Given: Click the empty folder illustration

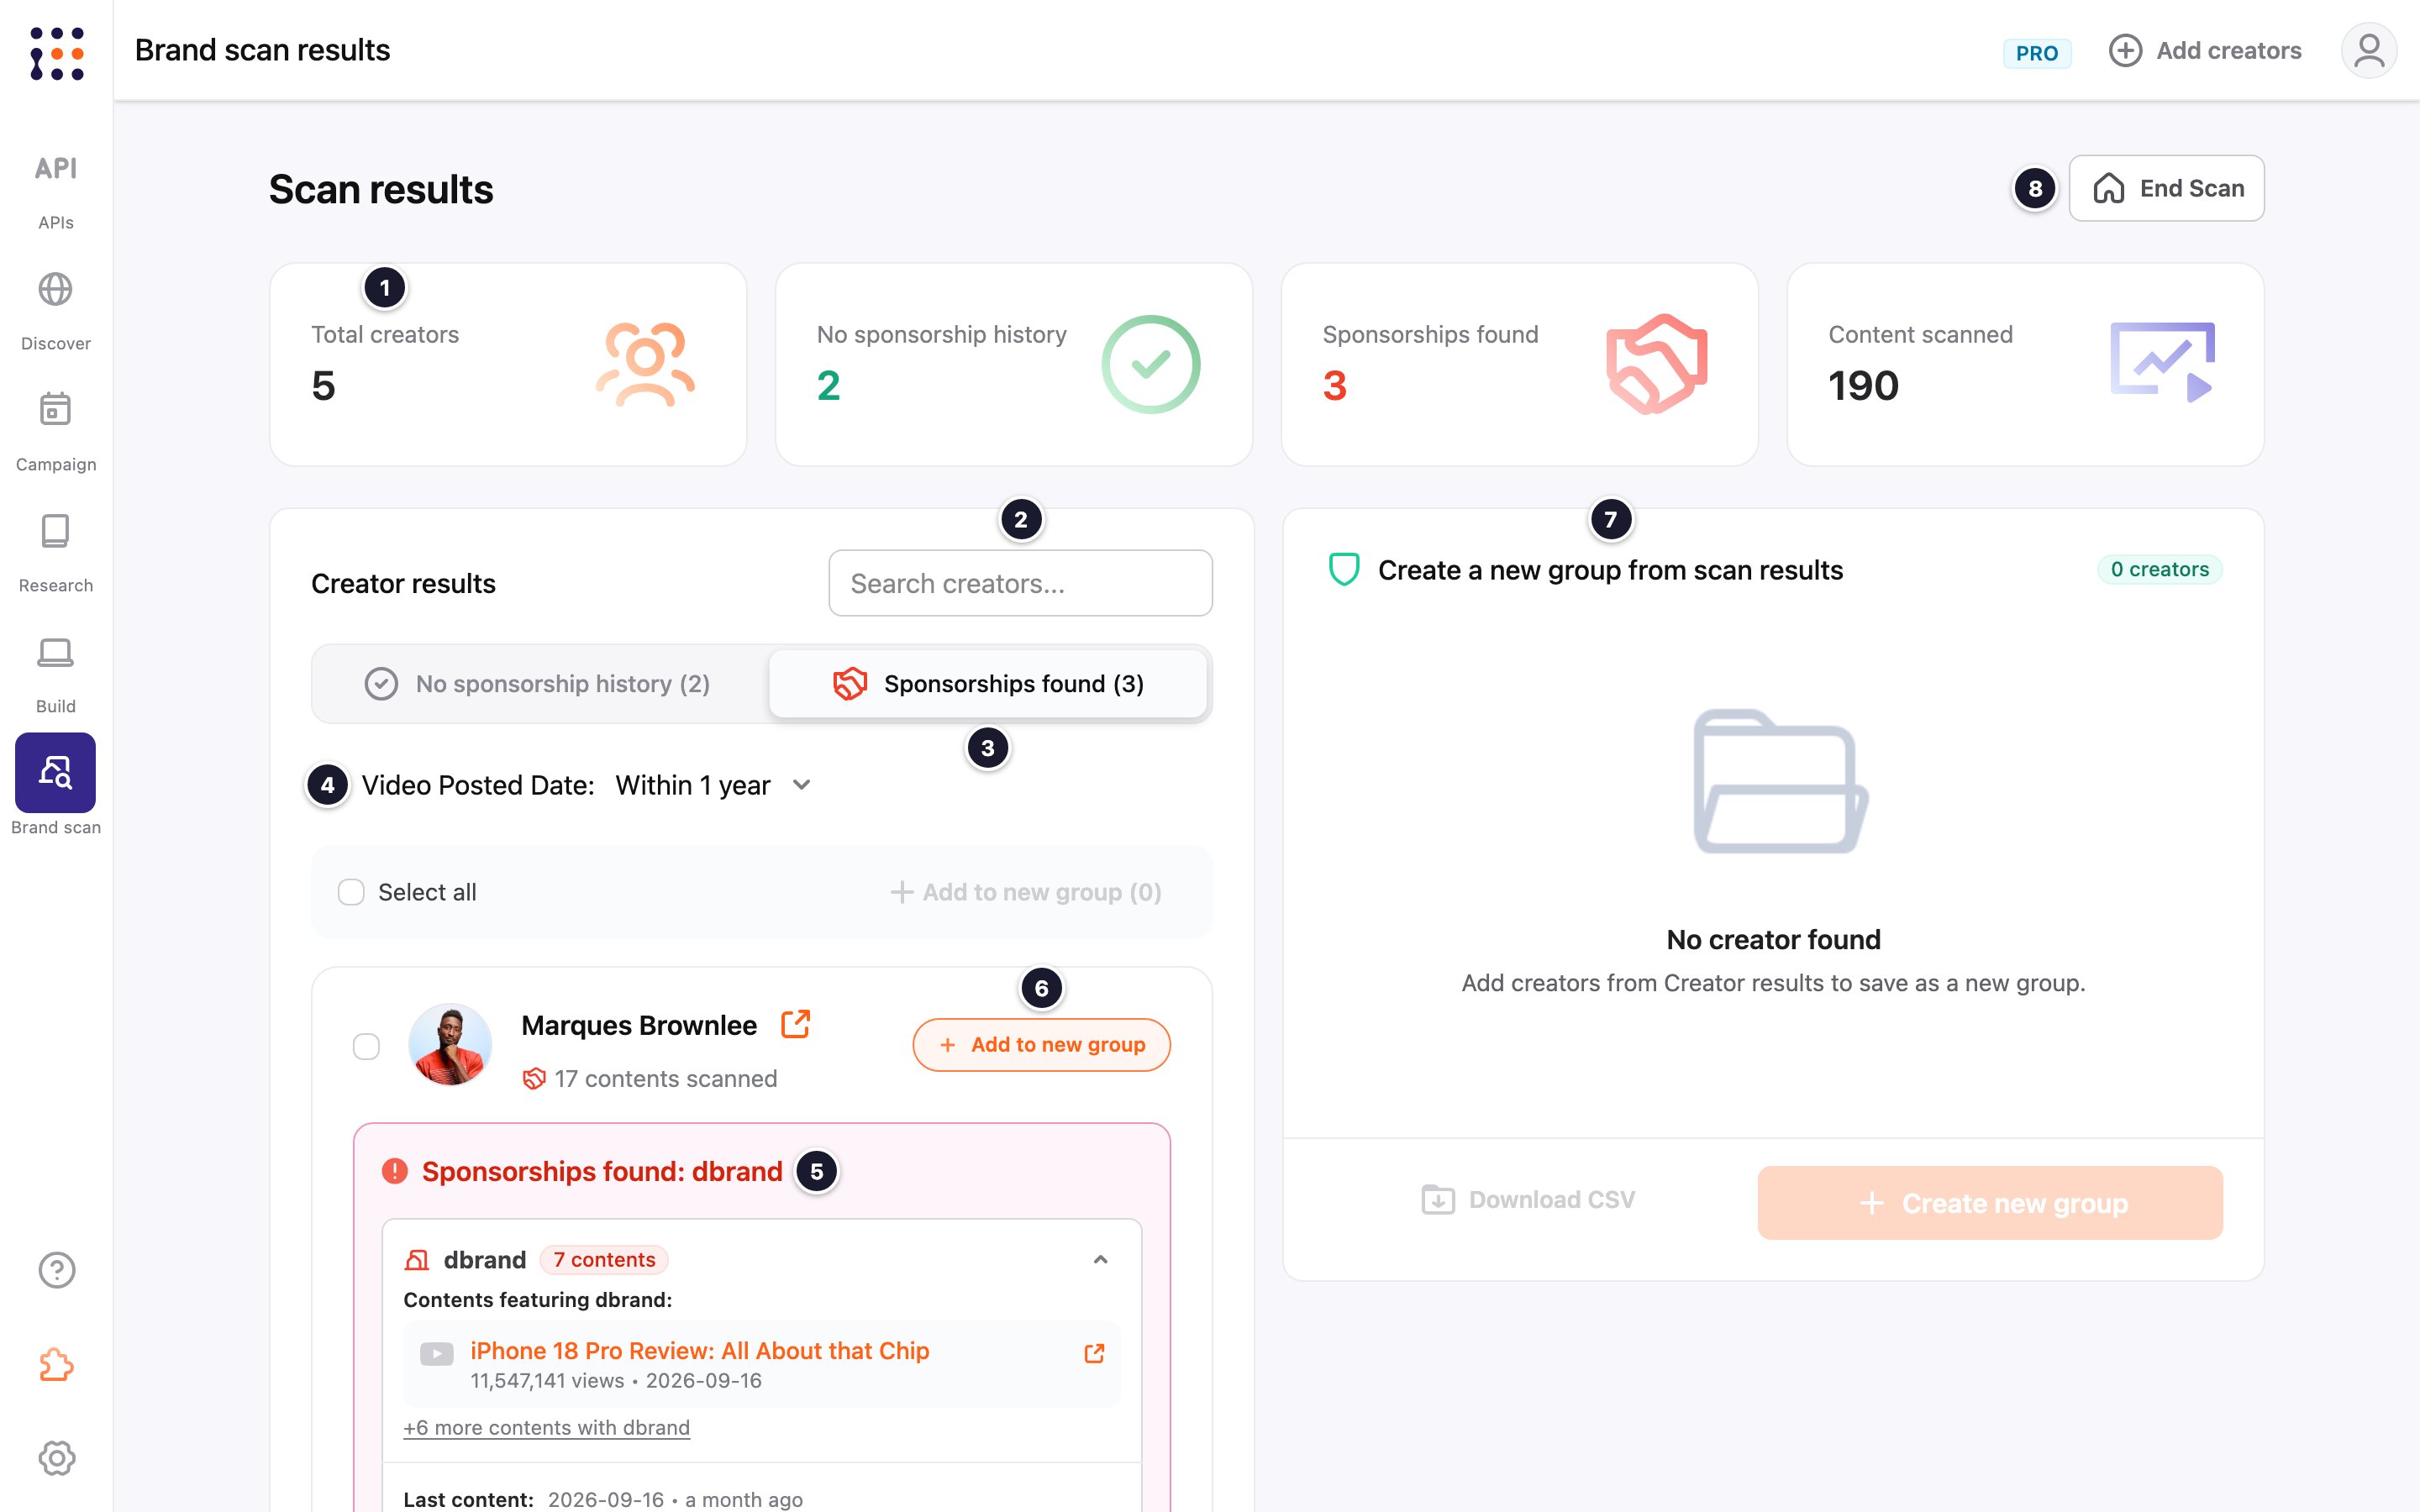Looking at the screenshot, I should pos(1780,781).
